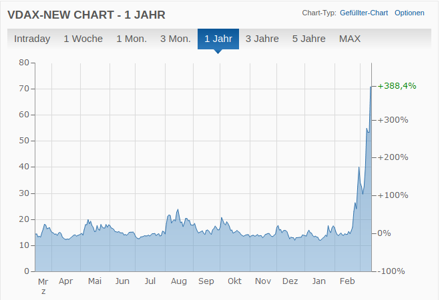Select the 1 Mon. time range
The image size is (440, 300).
132,39
